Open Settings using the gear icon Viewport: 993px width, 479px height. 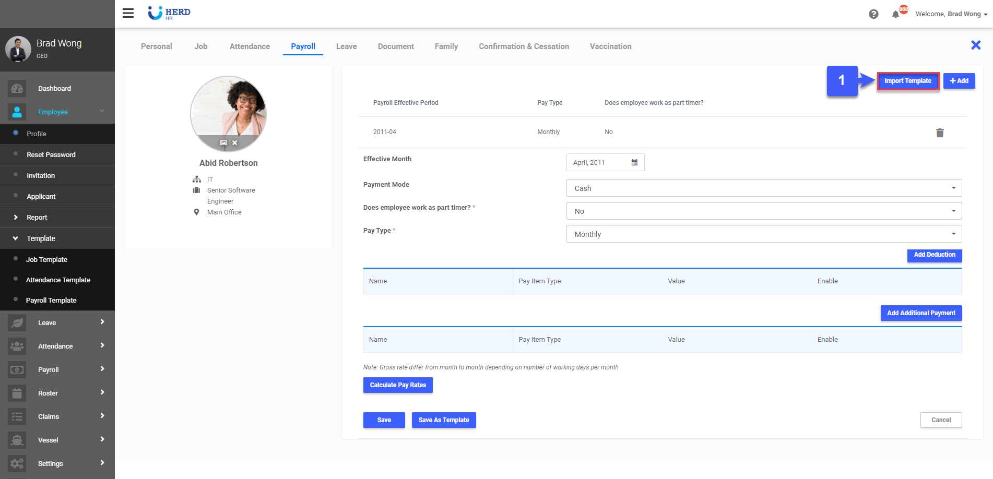pos(17,463)
